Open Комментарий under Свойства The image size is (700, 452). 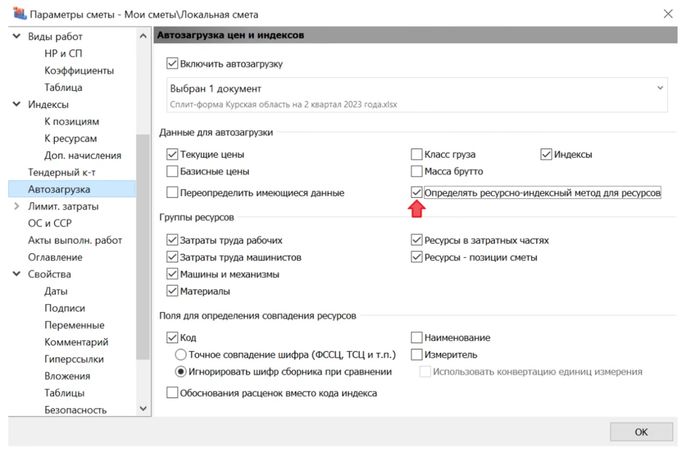click(77, 342)
